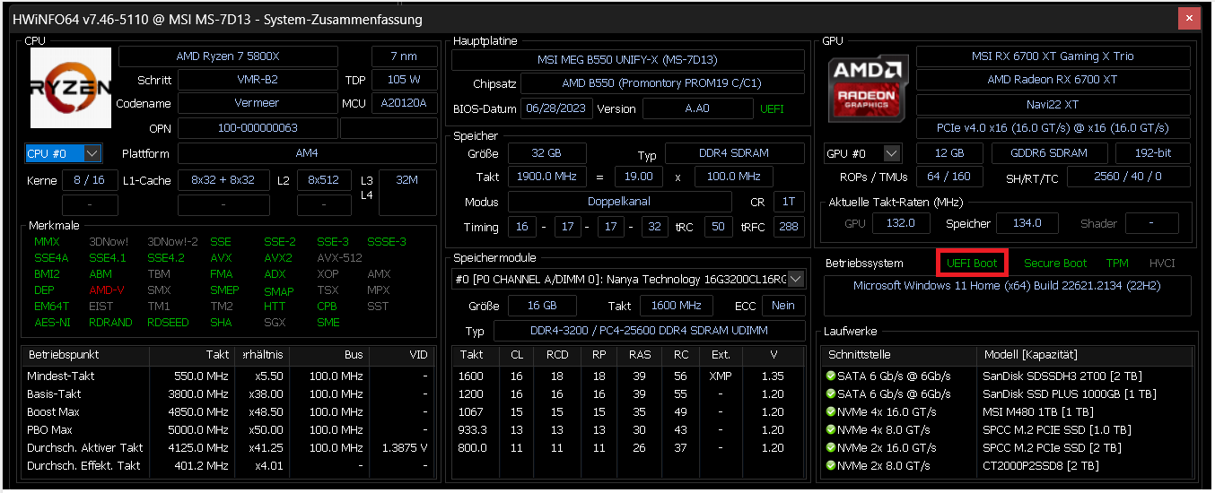The image size is (1215, 493).
Task: Click the HVCI indicator label
Action: (x=1162, y=264)
